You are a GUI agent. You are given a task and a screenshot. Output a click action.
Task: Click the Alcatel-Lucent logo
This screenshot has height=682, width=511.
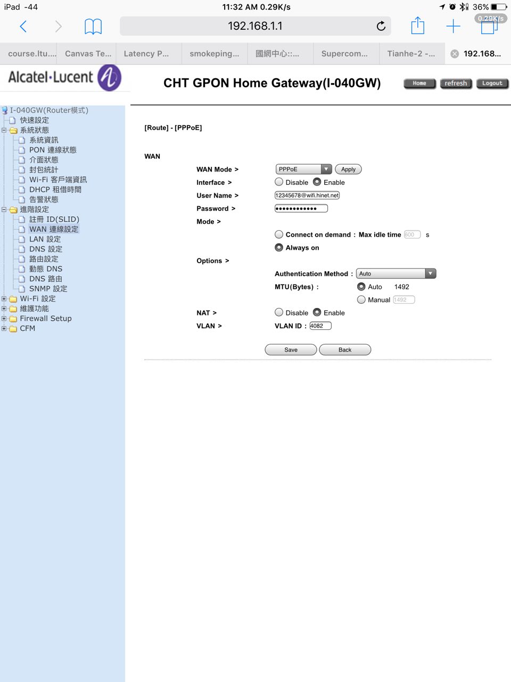[x=65, y=78]
